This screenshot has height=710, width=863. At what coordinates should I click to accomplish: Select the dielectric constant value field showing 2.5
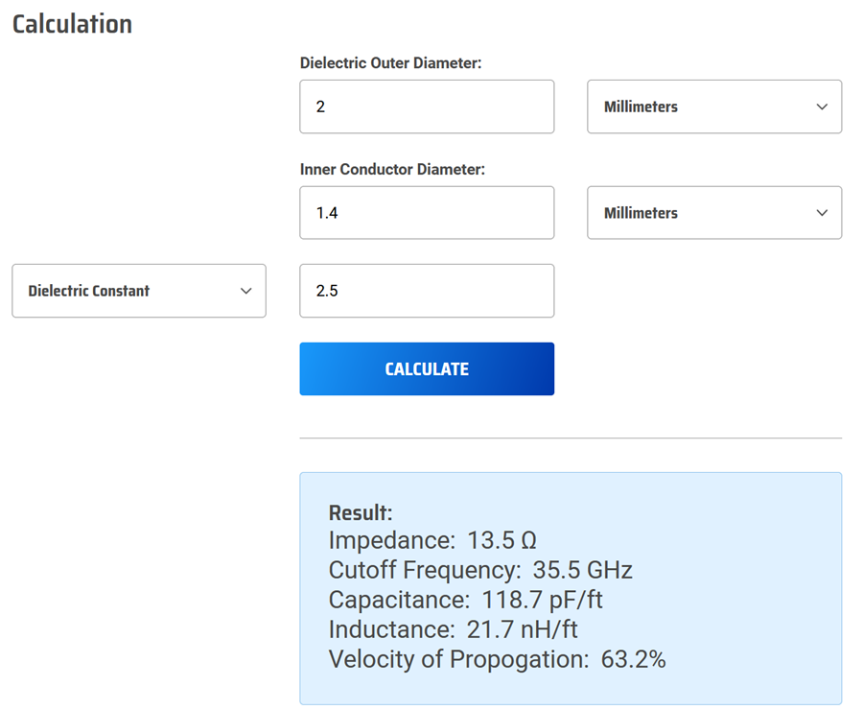[427, 291]
